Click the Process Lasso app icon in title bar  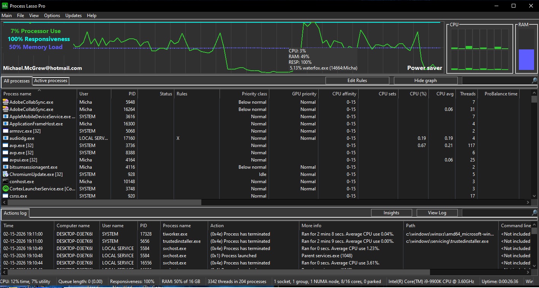pyautogui.click(x=5, y=6)
